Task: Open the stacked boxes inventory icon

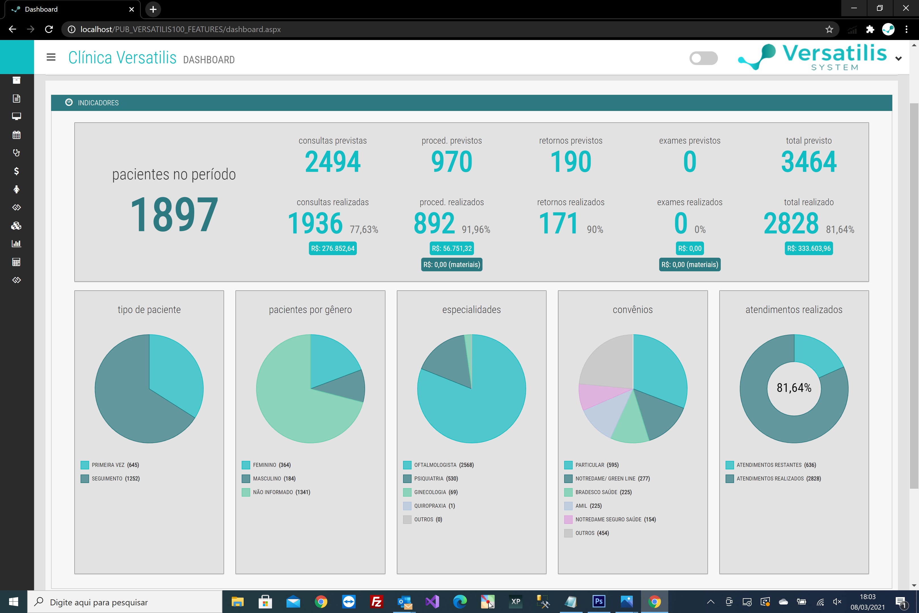Action: coord(16,226)
